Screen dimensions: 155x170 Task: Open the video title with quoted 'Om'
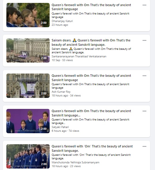click(x=92, y=149)
